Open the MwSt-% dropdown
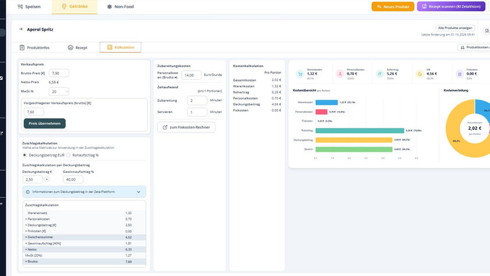Viewport: 490px width, 276px height. click(x=59, y=91)
